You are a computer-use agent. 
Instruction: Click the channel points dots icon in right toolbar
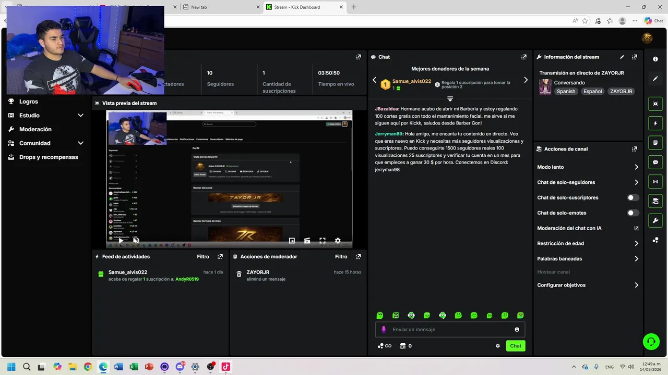coord(655,240)
